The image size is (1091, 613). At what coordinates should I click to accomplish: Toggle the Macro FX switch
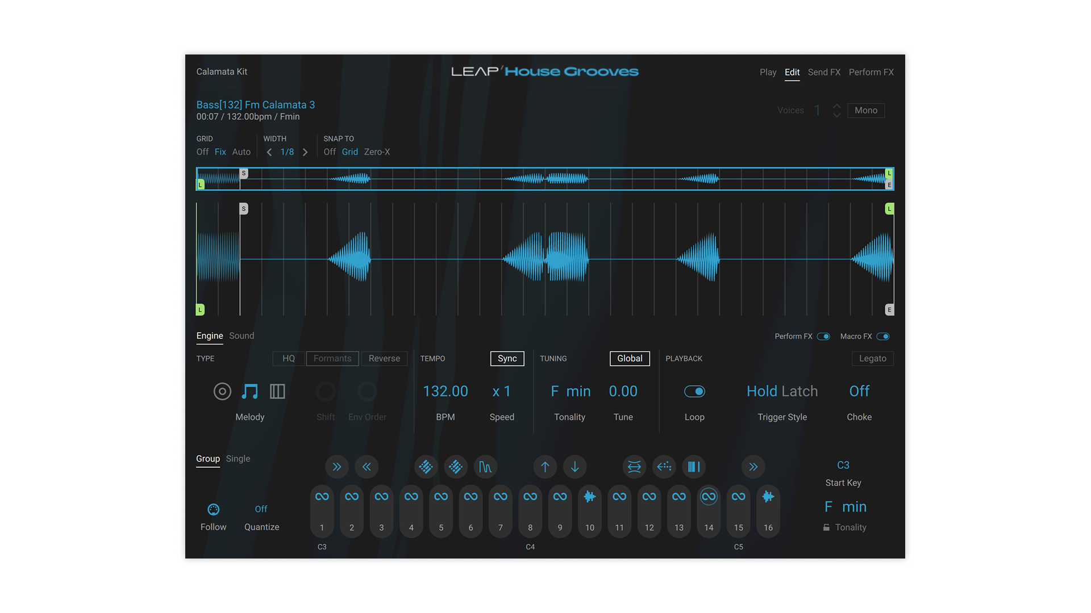click(883, 337)
